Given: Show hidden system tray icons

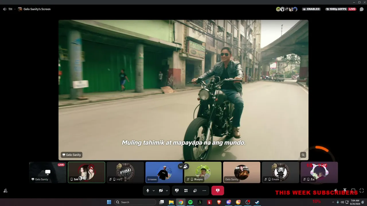Looking at the screenshot, I should pos(333,202).
